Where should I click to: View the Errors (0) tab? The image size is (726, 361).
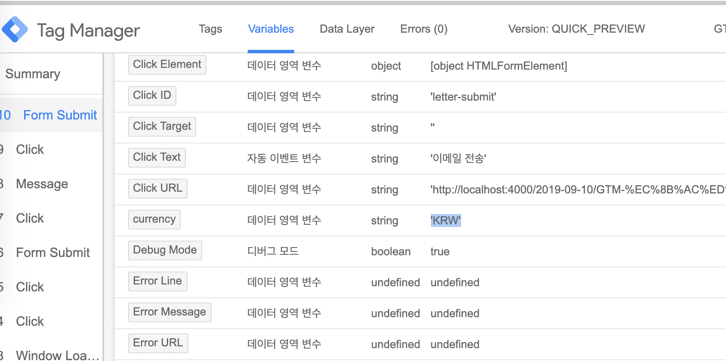click(424, 29)
